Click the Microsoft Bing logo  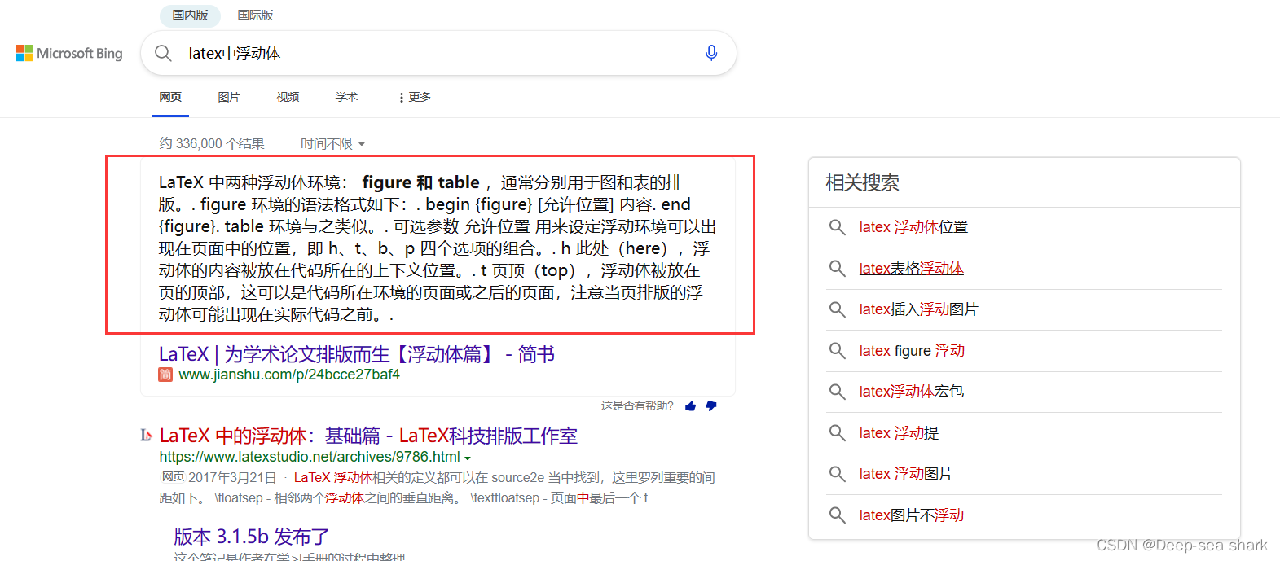69,53
